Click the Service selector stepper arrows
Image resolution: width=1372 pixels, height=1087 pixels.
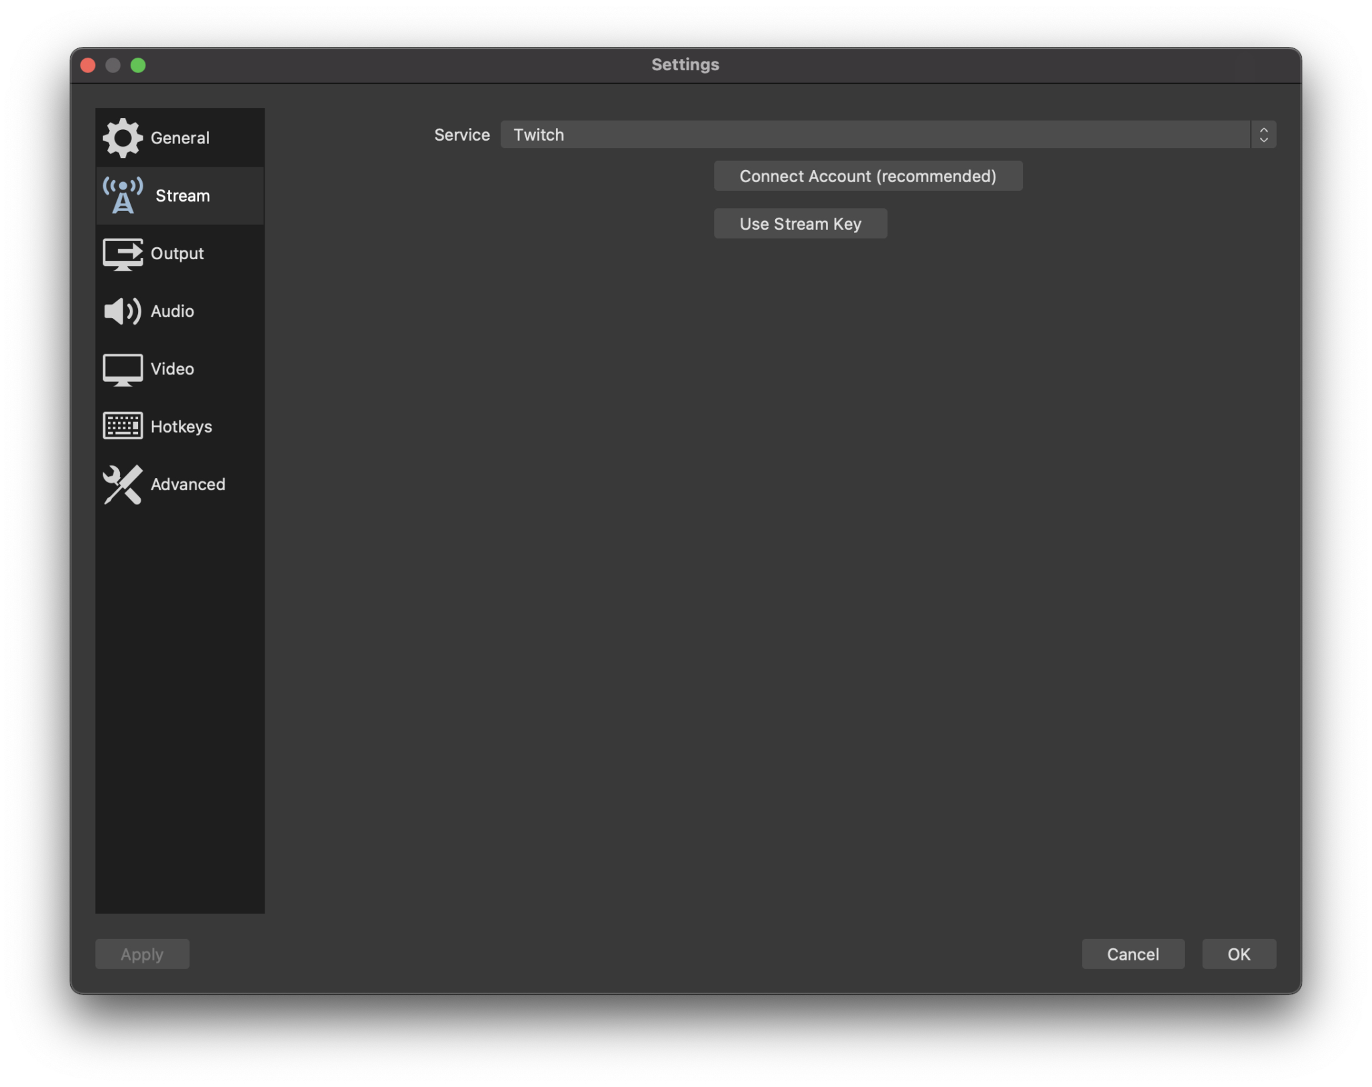click(1263, 135)
